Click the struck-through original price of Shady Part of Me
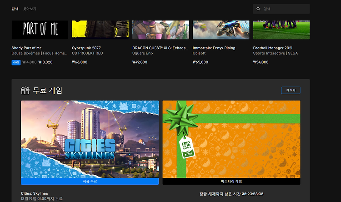Viewport: 341px width, 202px height. tap(30, 62)
